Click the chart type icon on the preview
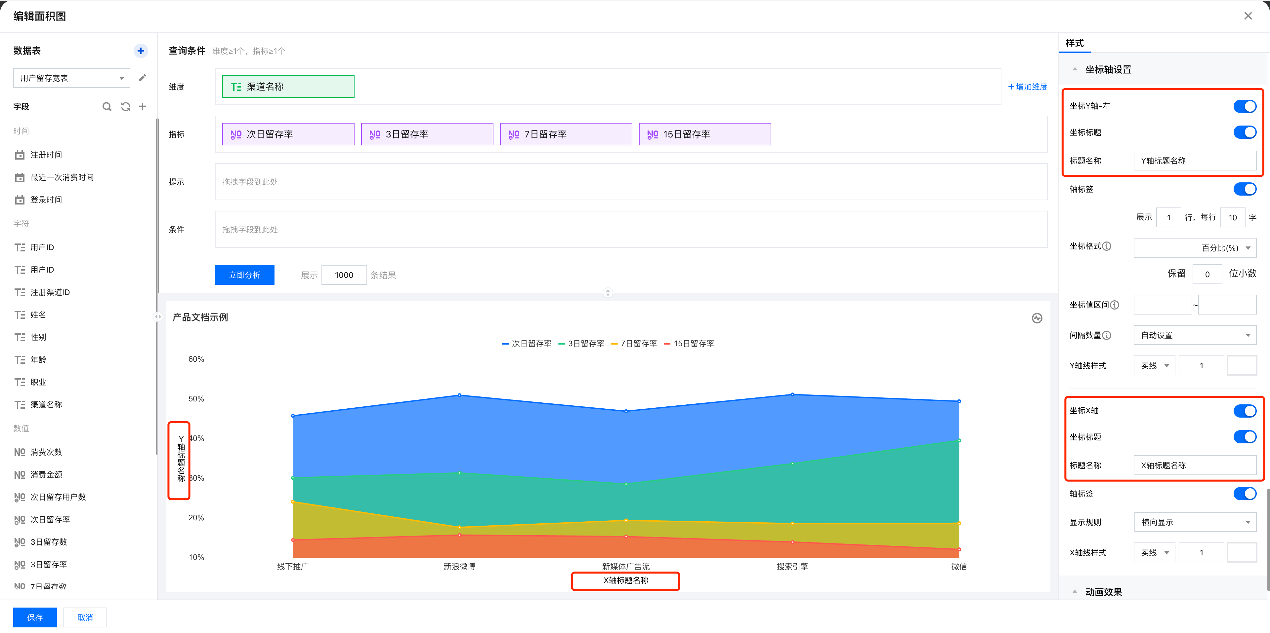 1037,318
